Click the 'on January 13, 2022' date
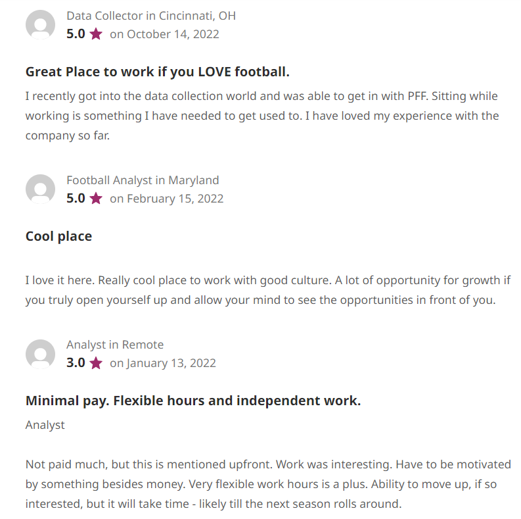Screen dimensions: 521x519 point(163,362)
